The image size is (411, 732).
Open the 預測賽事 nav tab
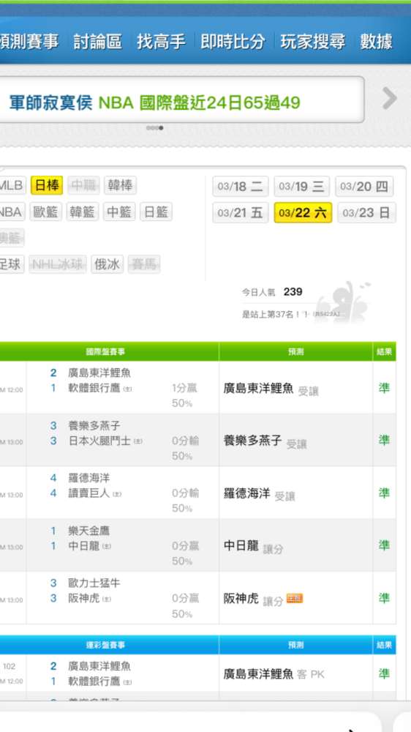(x=29, y=42)
